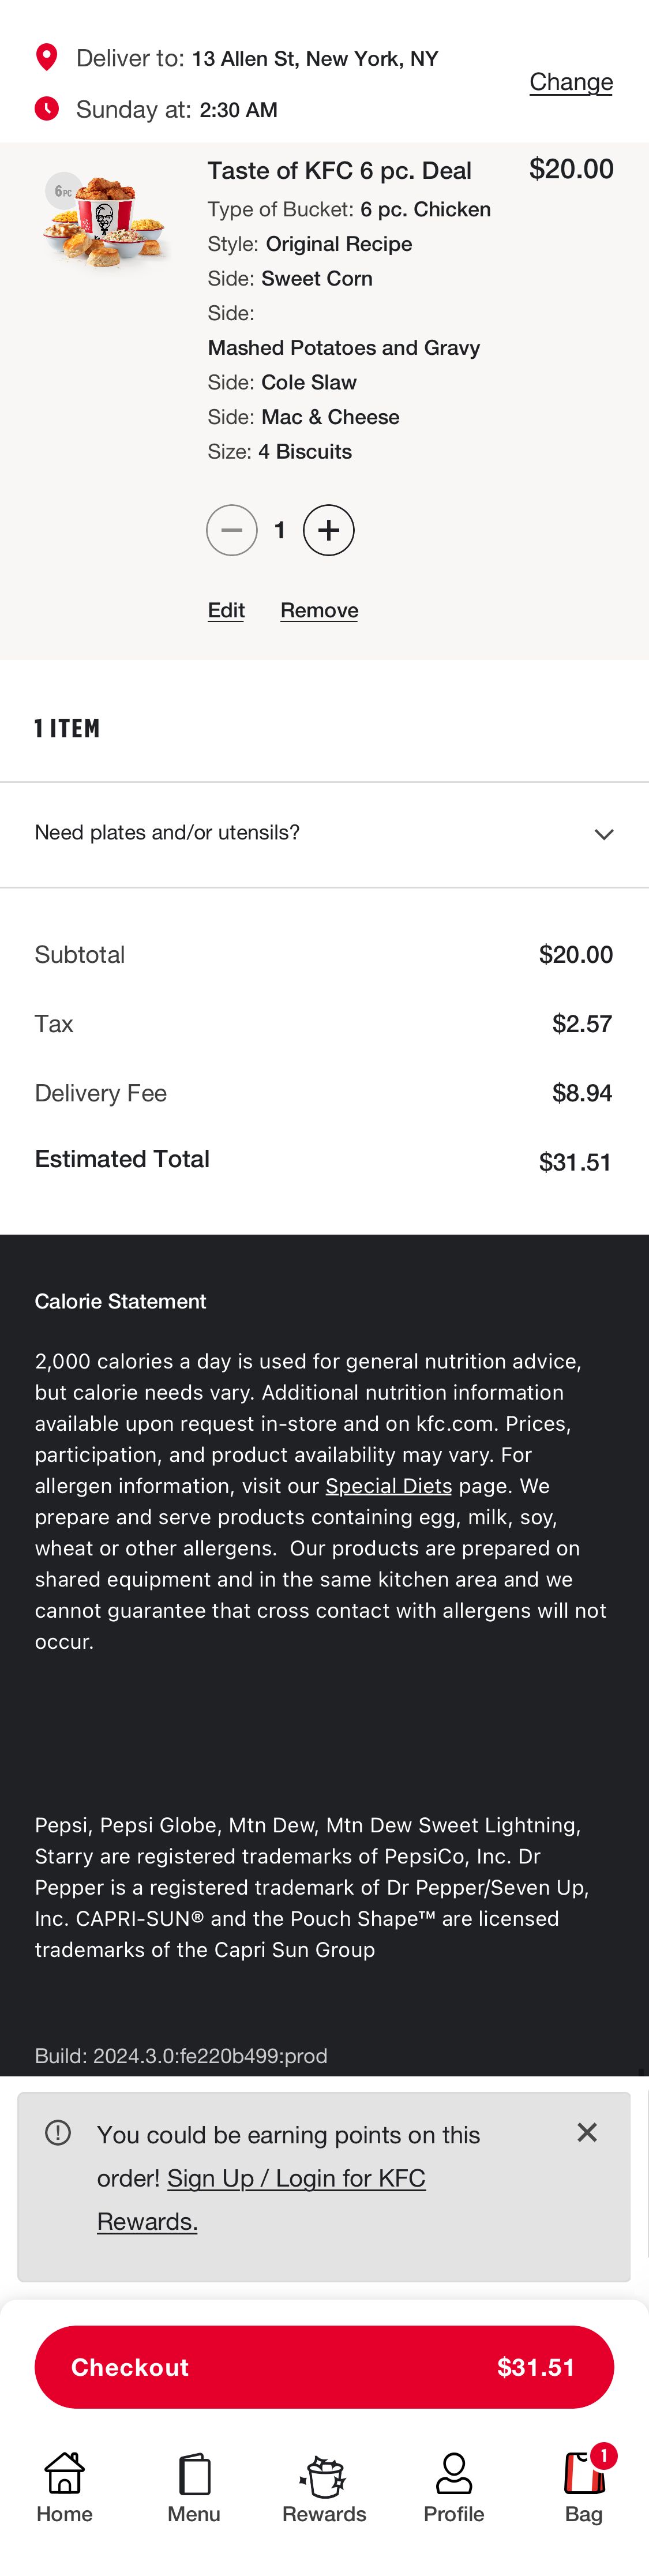The width and height of the screenshot is (649, 2576).
Task: Expand the plates and utensils section
Action: pyautogui.click(x=324, y=832)
